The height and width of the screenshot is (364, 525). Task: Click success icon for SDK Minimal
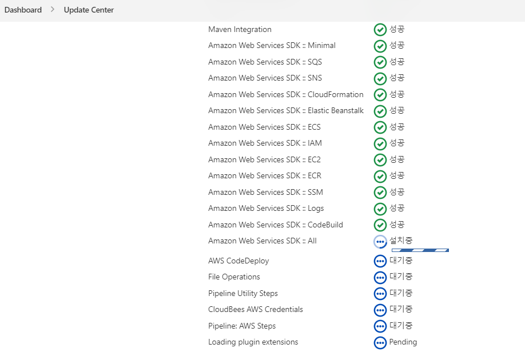point(380,46)
